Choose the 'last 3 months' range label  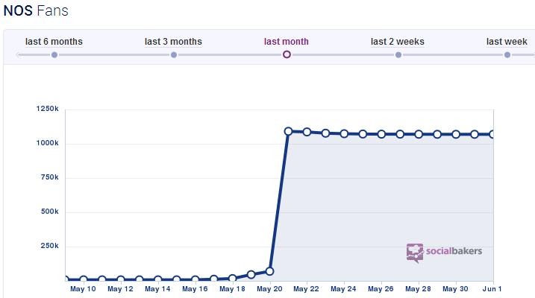[x=173, y=42]
